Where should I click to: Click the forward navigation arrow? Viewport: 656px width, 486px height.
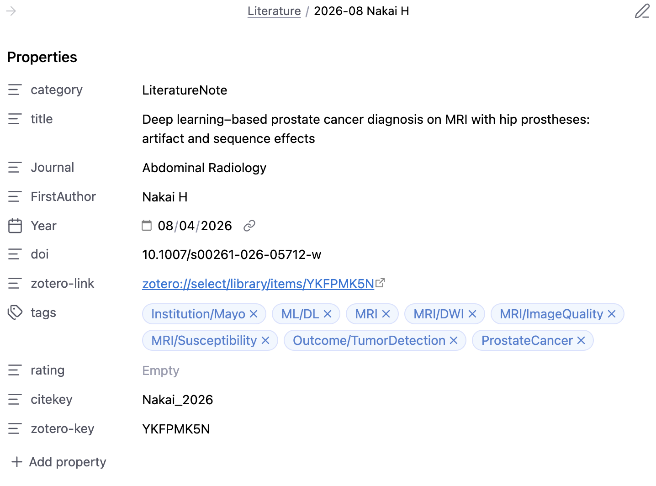(11, 11)
